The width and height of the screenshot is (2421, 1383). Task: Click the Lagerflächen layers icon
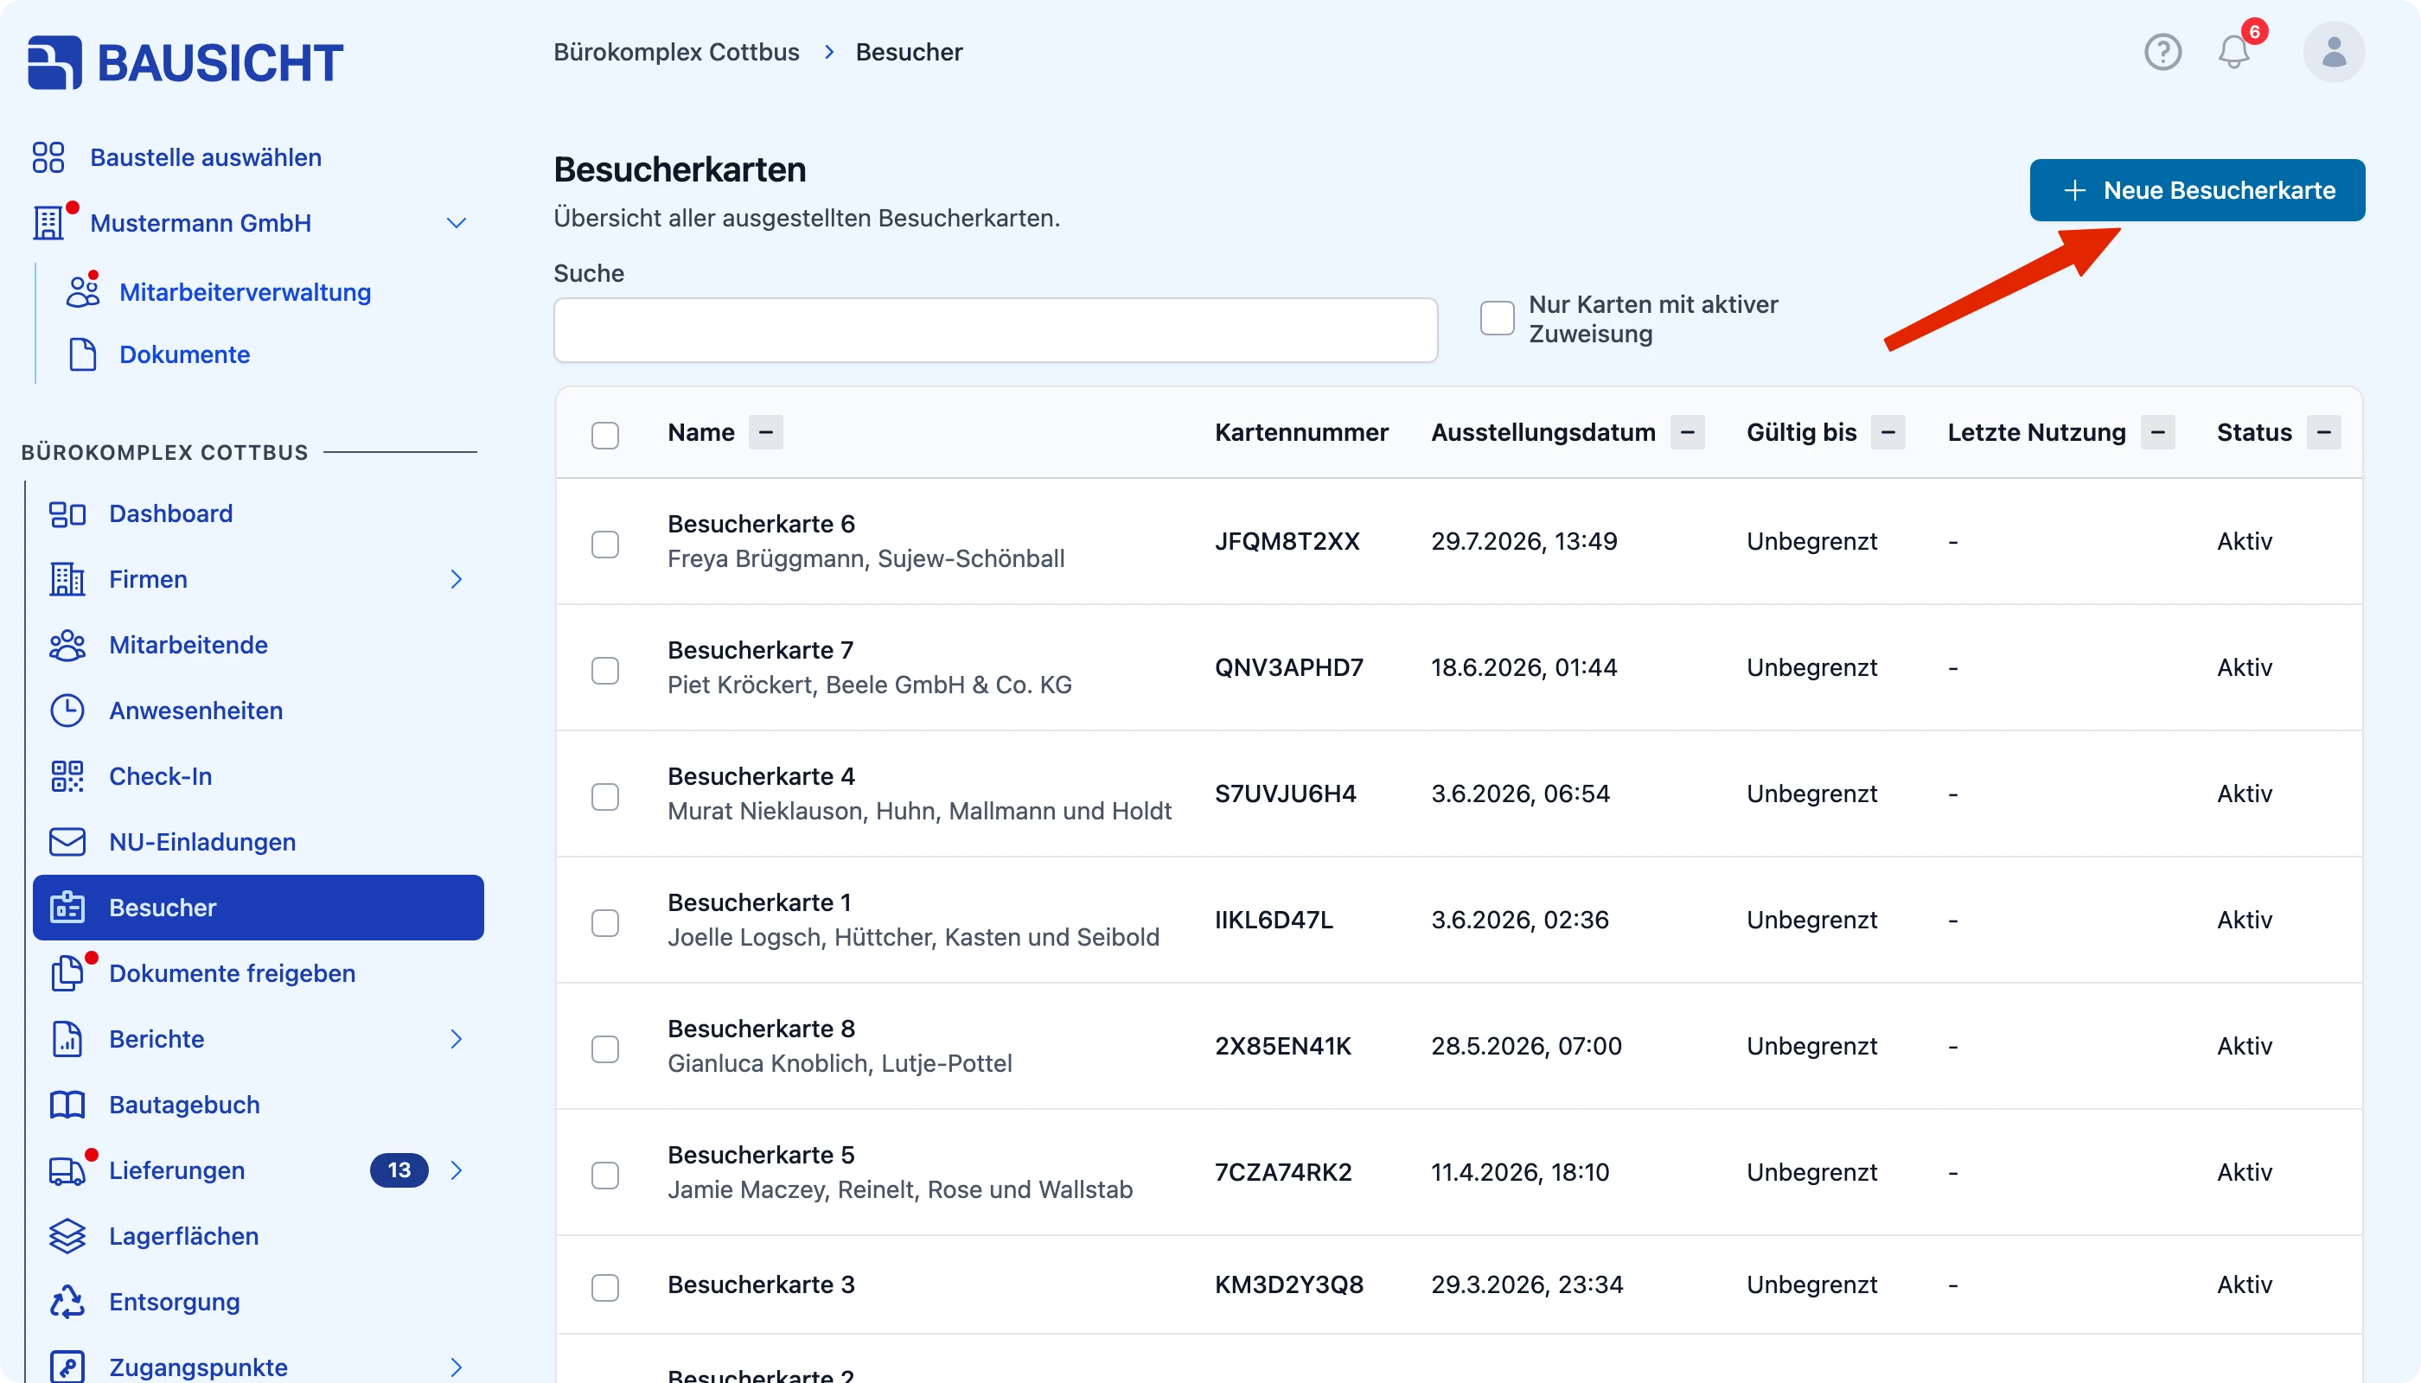point(67,1236)
